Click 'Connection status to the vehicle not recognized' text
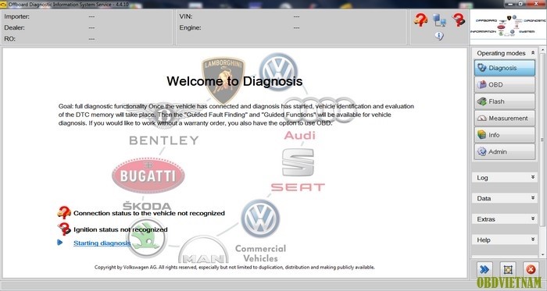 coord(149,213)
